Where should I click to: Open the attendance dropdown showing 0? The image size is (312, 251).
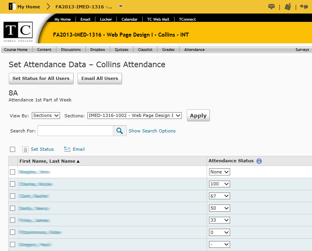219,232
